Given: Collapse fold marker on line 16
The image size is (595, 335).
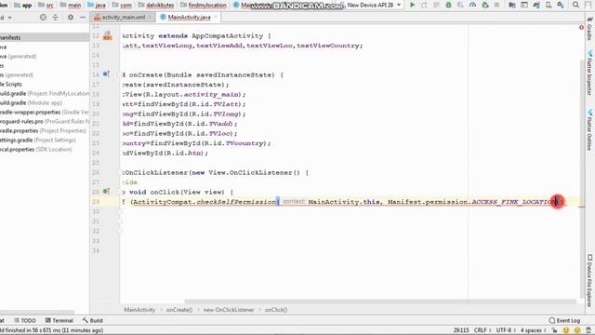Looking at the screenshot, I should 120,74.
